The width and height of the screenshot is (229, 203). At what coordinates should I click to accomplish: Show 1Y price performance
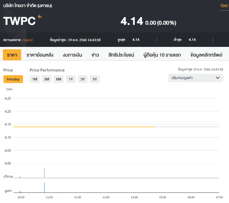tap(71, 79)
